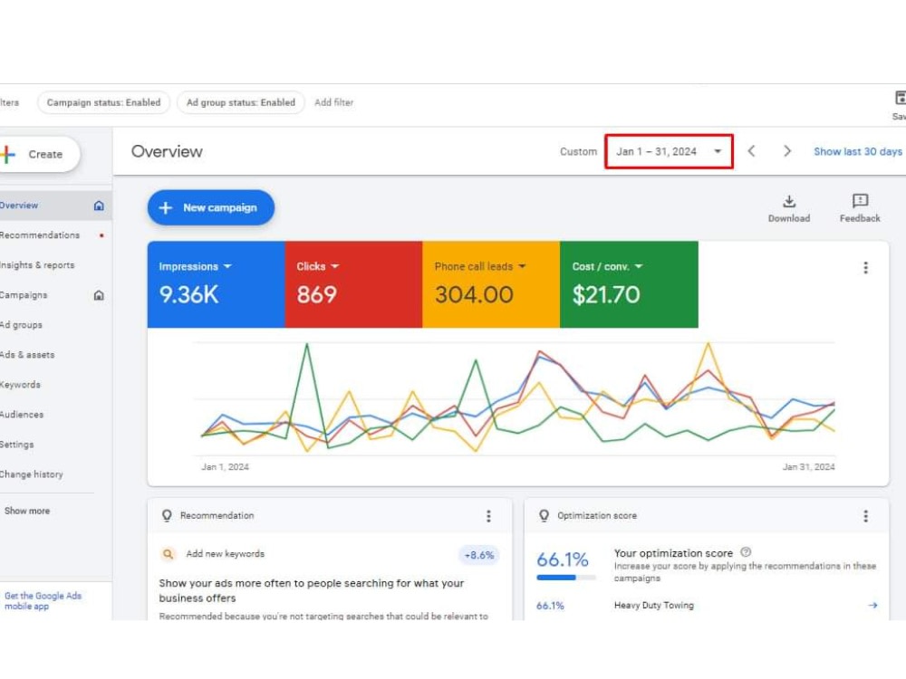This screenshot has height=679, width=906.
Task: Click the Add new keywords recommendation text
Action: click(226, 554)
